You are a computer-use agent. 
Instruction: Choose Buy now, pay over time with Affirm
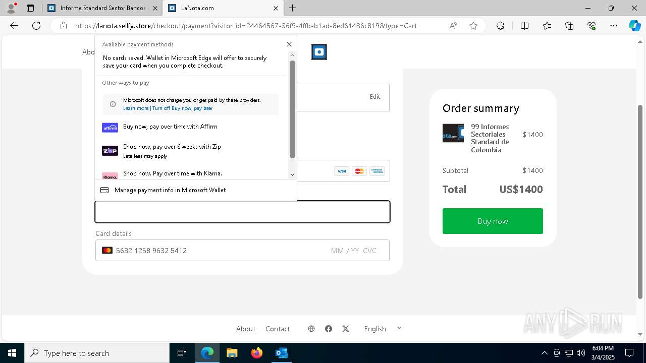point(191,127)
